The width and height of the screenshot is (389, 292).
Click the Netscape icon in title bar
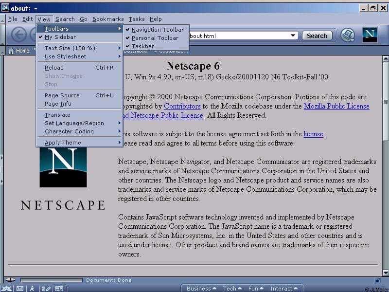pyautogui.click(x=5, y=8)
